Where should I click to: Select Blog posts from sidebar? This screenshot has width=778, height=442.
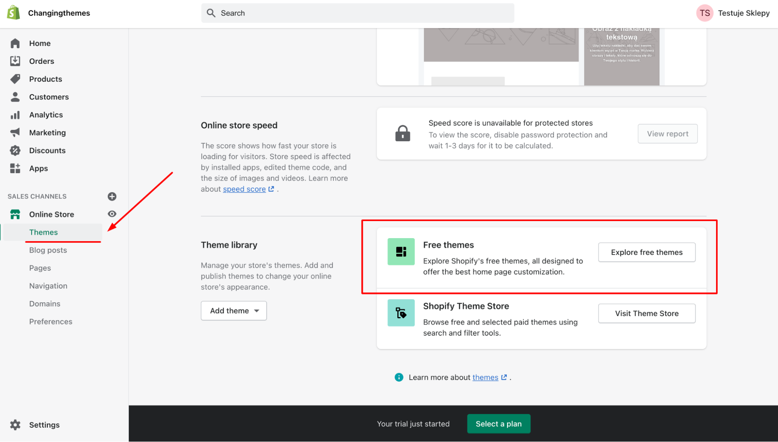(x=48, y=249)
